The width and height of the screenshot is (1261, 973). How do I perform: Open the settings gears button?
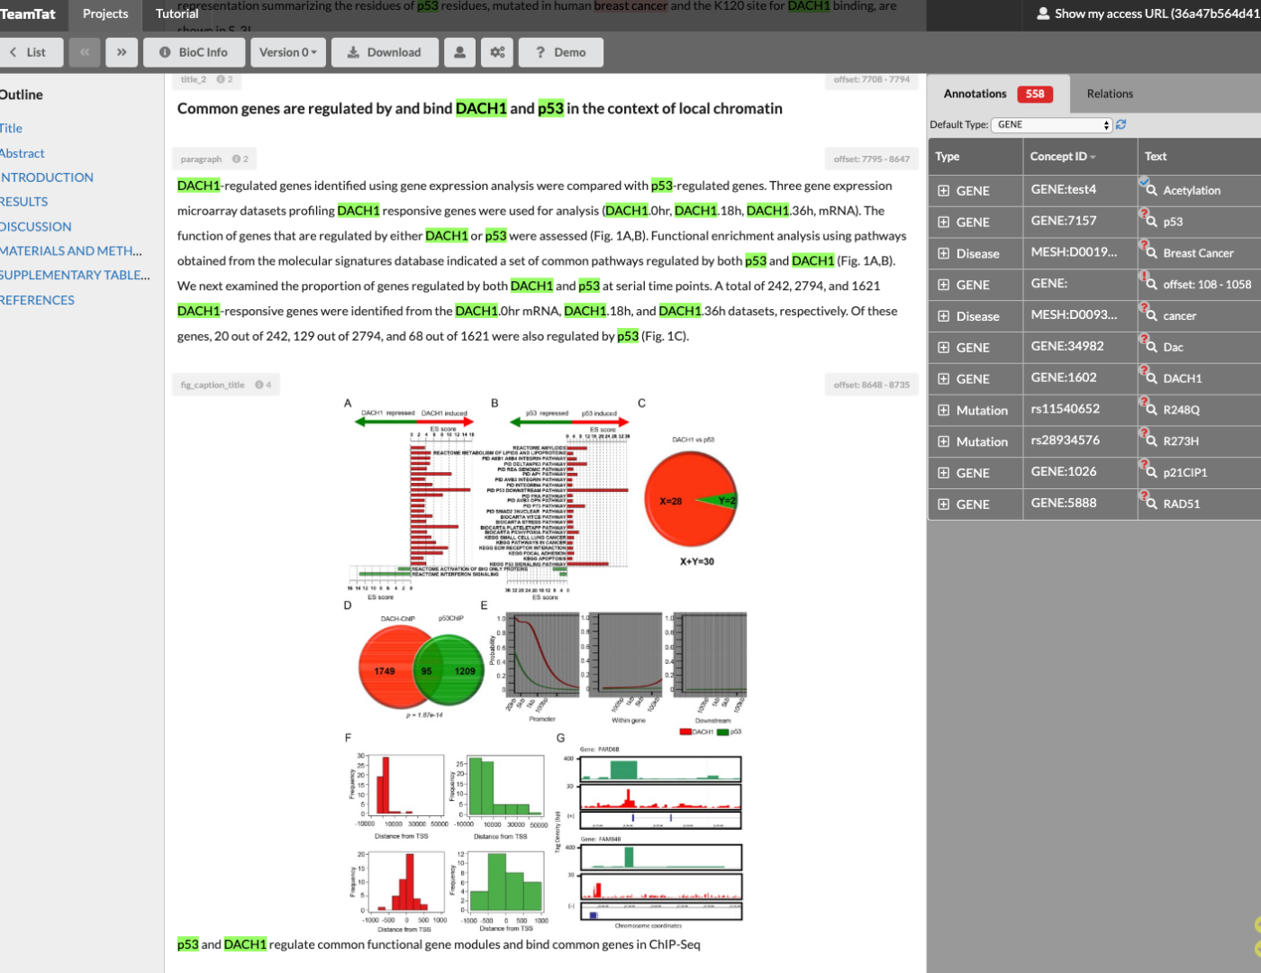coord(497,52)
